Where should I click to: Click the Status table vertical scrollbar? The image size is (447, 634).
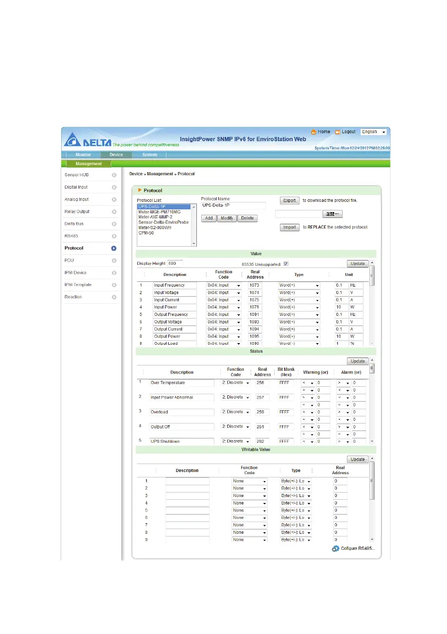(x=372, y=401)
